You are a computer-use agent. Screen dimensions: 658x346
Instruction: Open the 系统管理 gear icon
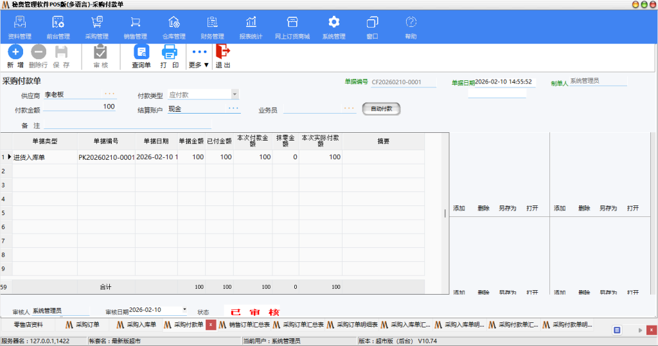333,22
